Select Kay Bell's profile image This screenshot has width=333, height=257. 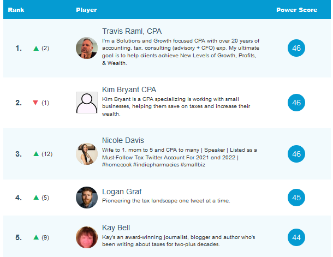pyautogui.click(x=87, y=237)
